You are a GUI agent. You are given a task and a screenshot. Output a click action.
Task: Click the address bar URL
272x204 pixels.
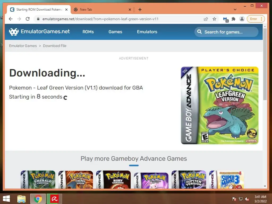[x=100, y=19]
